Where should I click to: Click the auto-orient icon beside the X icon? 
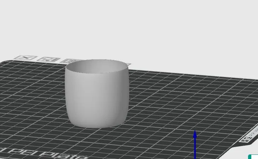coord(49,59)
